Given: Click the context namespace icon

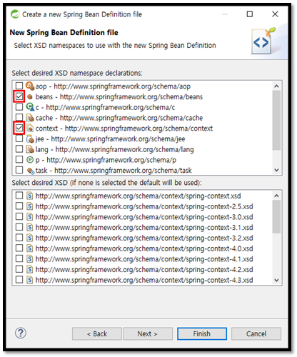Looking at the screenshot, I should pyautogui.click(x=30, y=129).
